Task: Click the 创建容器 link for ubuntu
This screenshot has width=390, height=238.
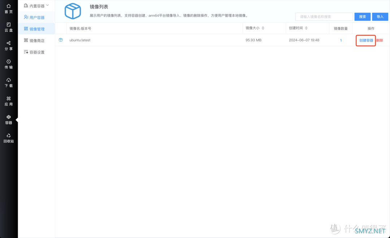Action: 366,40
